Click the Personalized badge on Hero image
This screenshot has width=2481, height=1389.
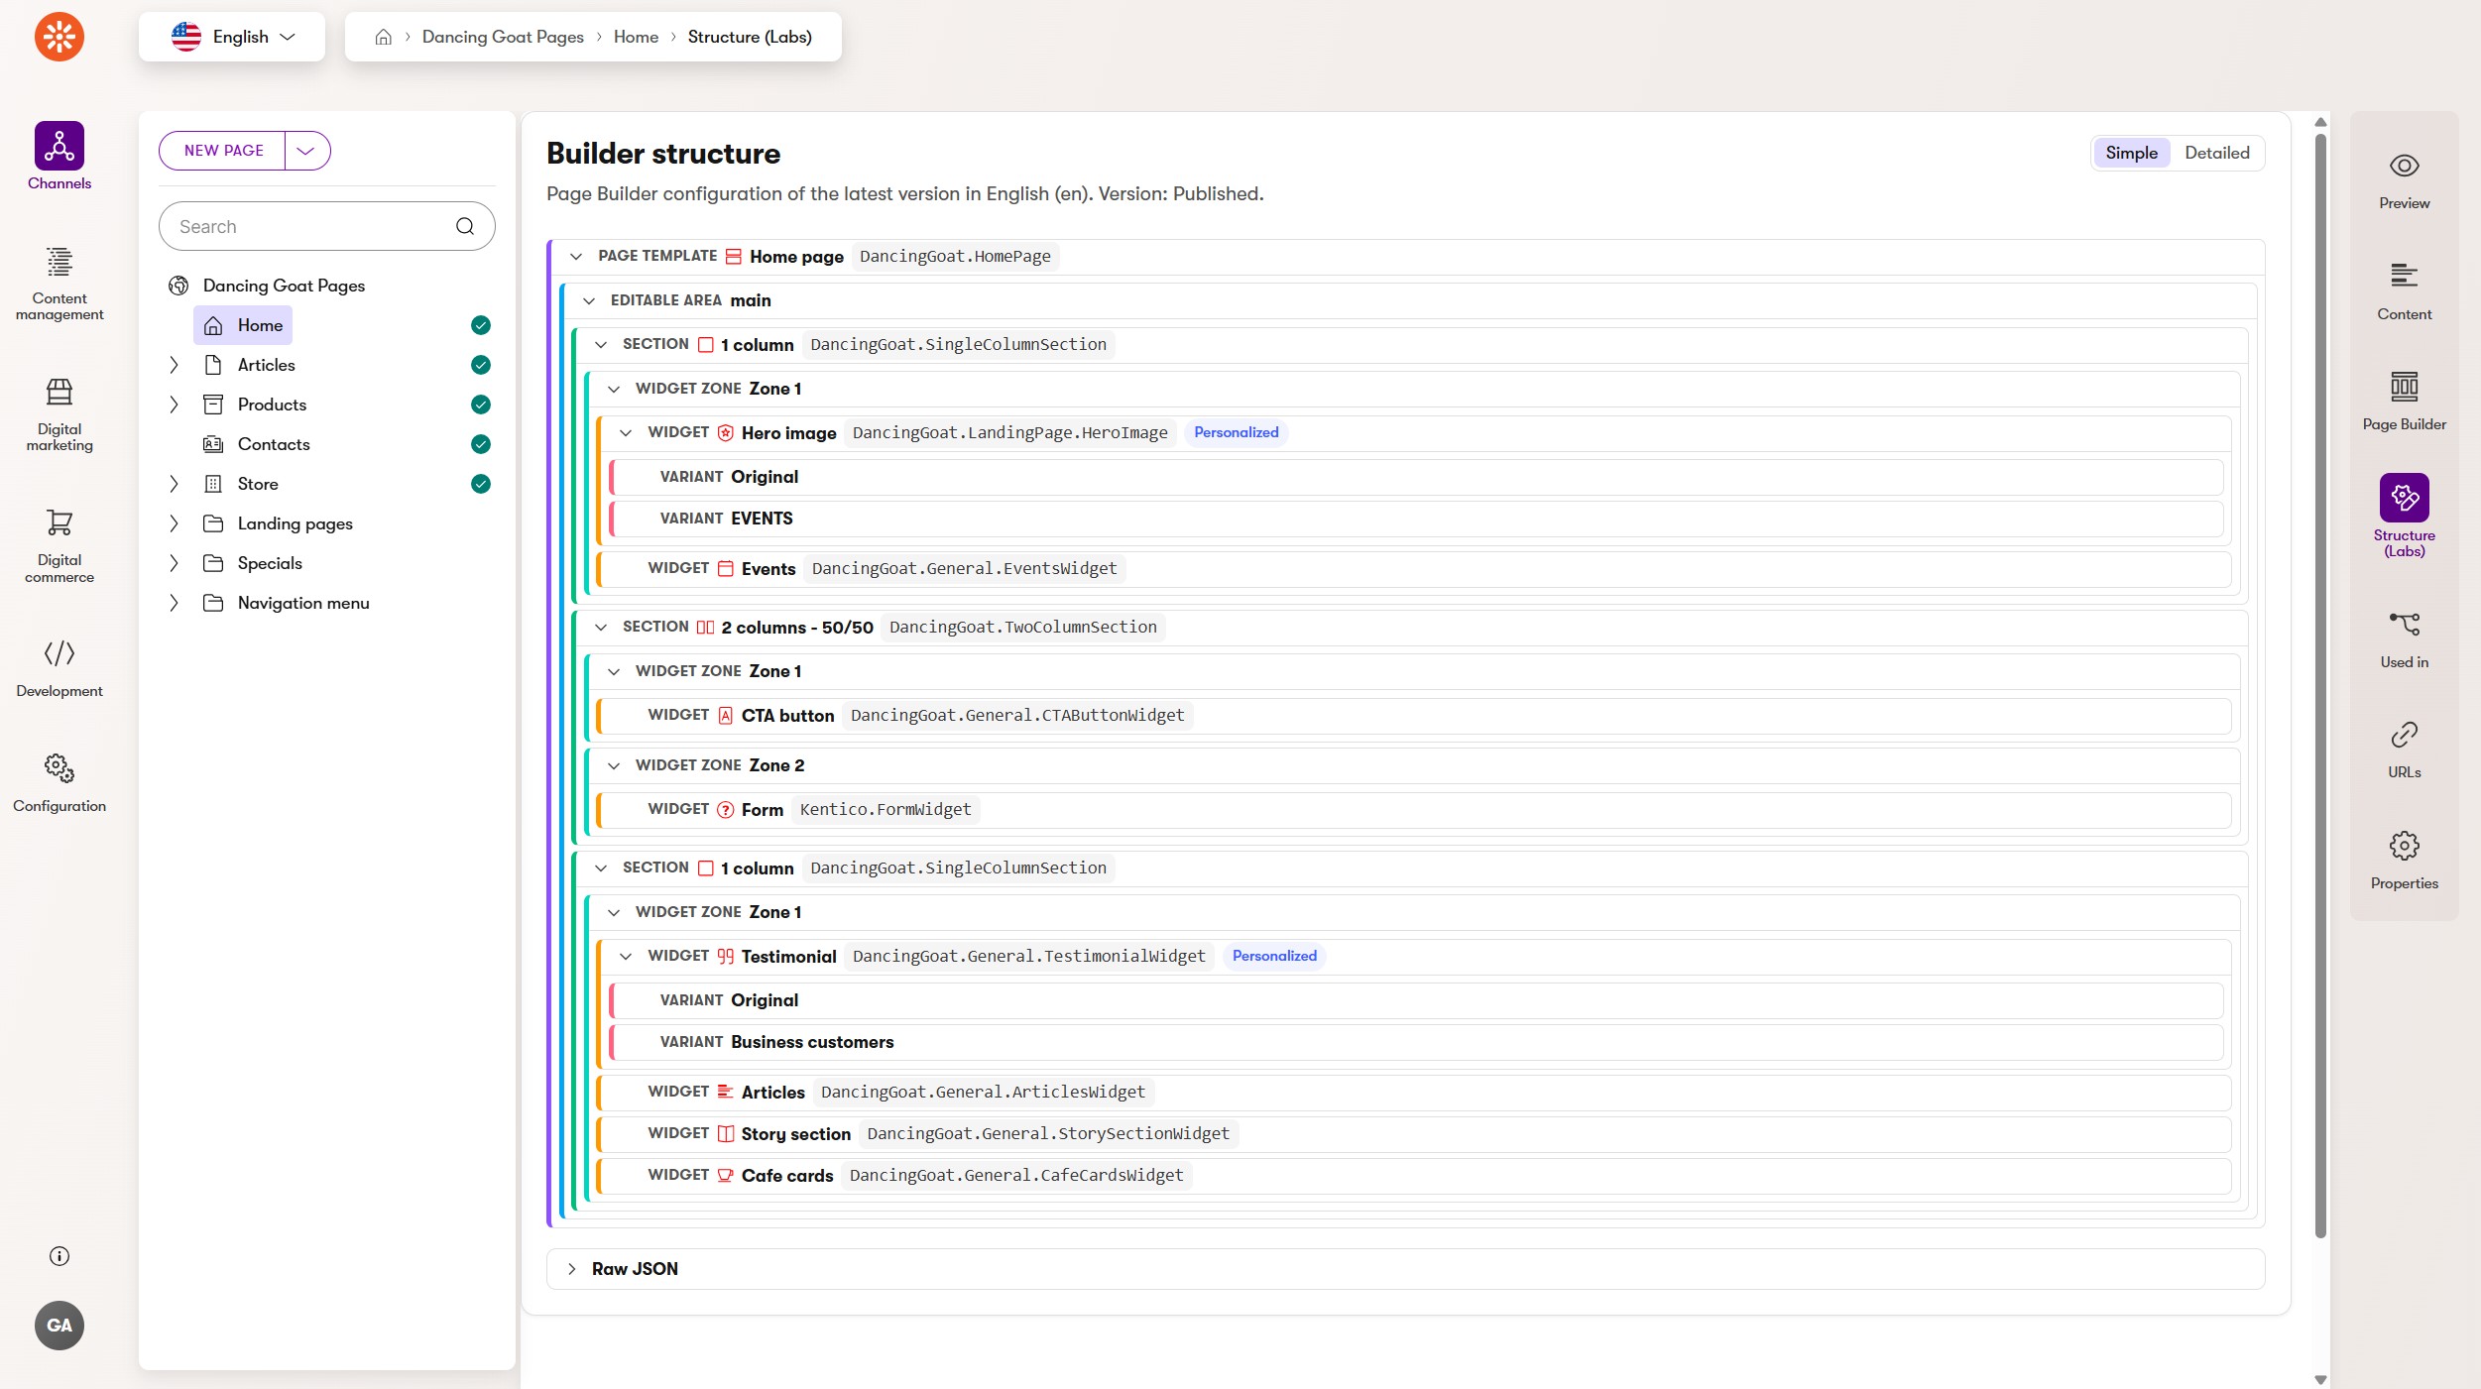tap(1236, 432)
